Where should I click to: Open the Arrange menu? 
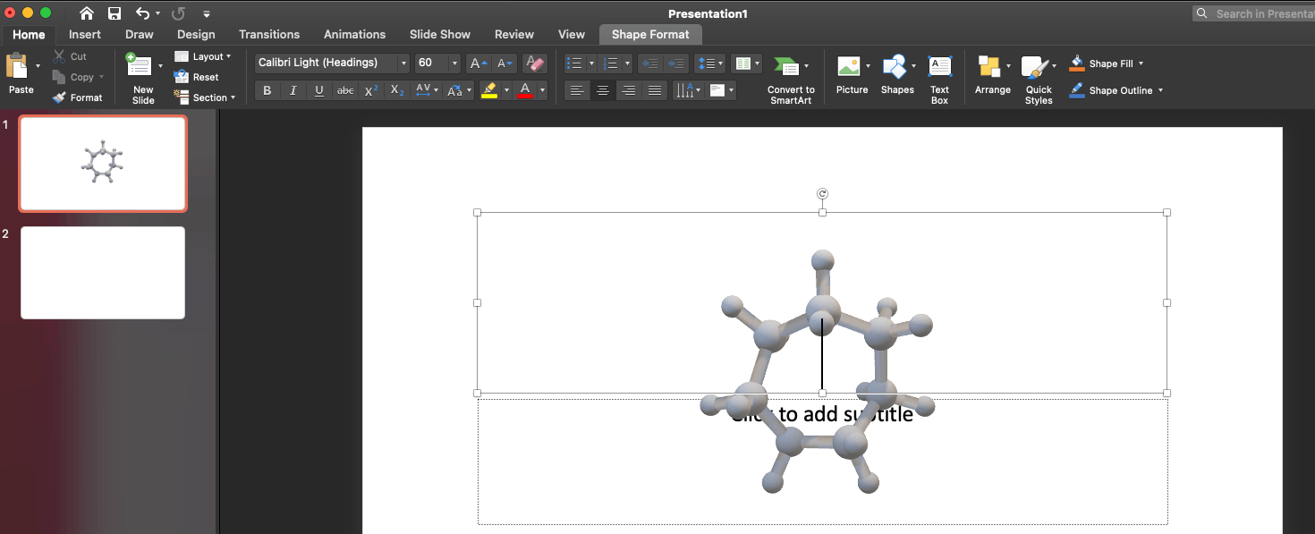click(x=993, y=75)
